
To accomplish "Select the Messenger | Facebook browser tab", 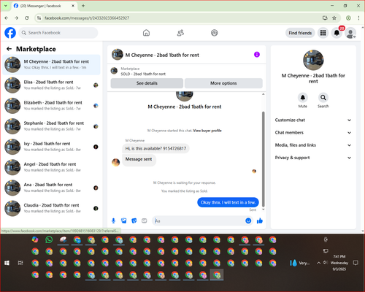I will click(x=44, y=6).
